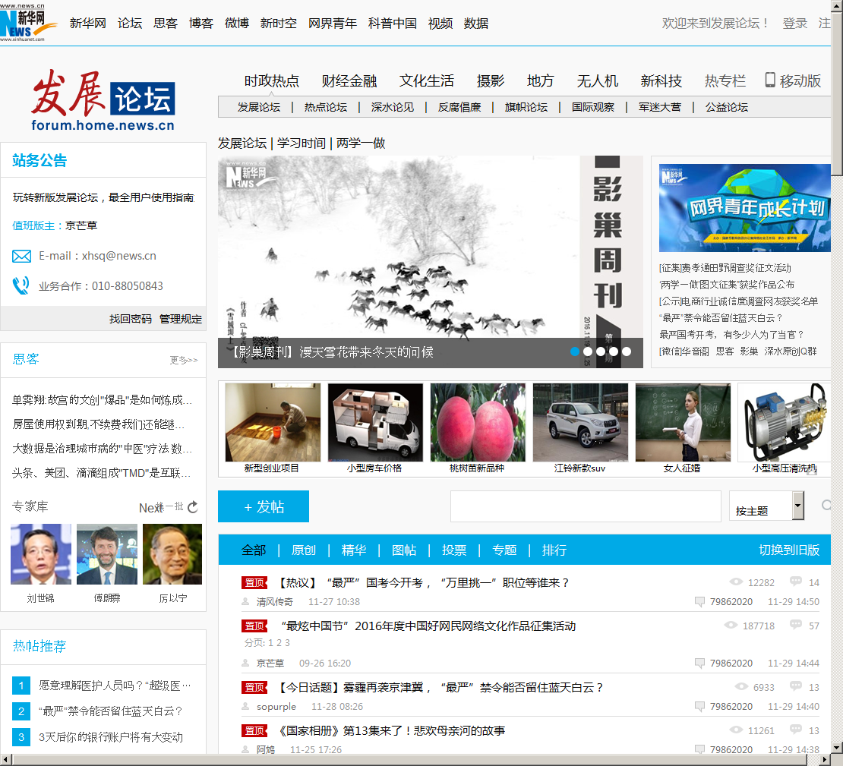Viewport: 843px width, 766px height.
Task: Click the views eye icon showing 12282
Action: pos(735,582)
